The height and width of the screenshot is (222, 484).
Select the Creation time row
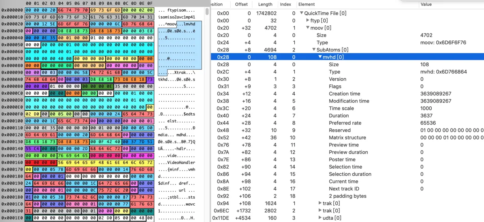click(x=347, y=93)
